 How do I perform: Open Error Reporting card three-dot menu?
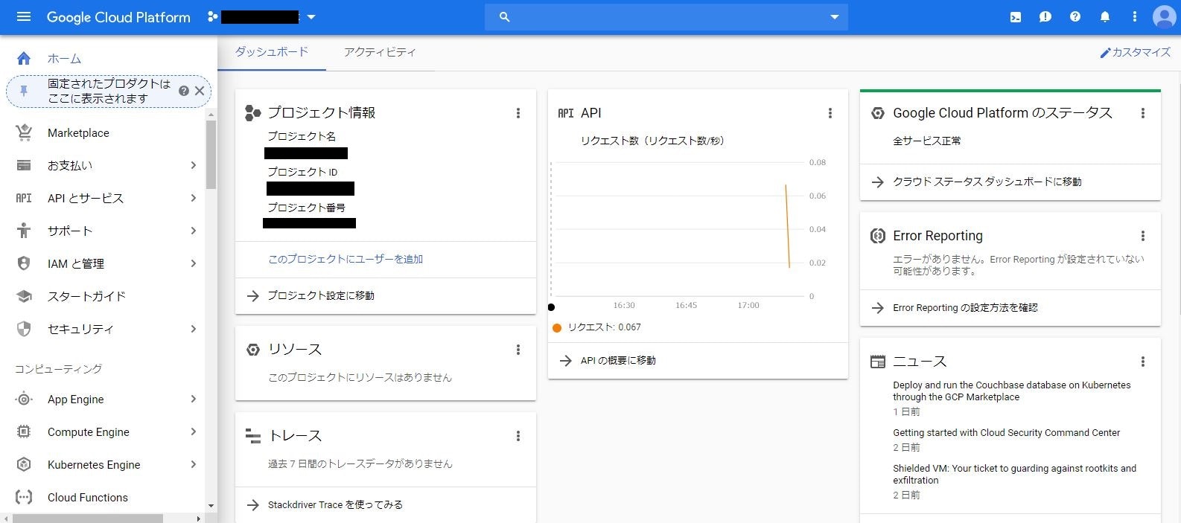[x=1143, y=236]
